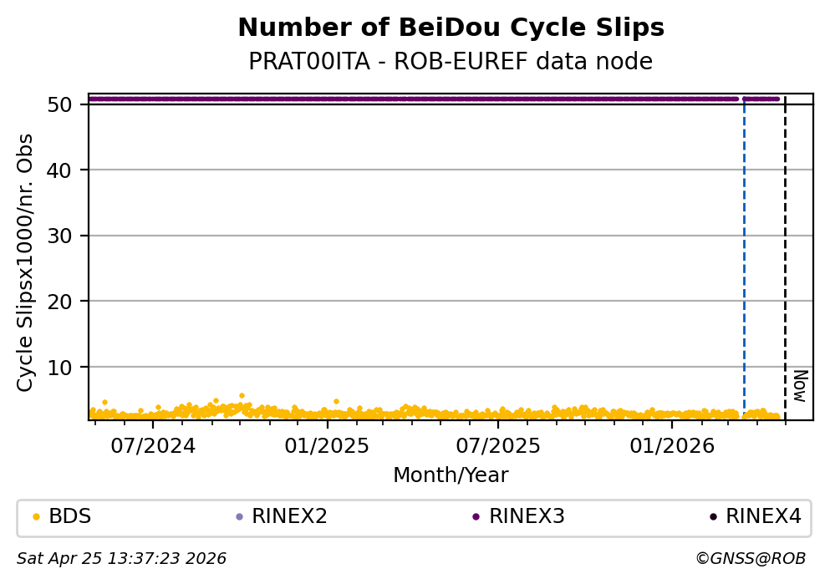Click the 01/2026 x-axis tick label
This screenshot has height=584, width=830.
click(671, 445)
